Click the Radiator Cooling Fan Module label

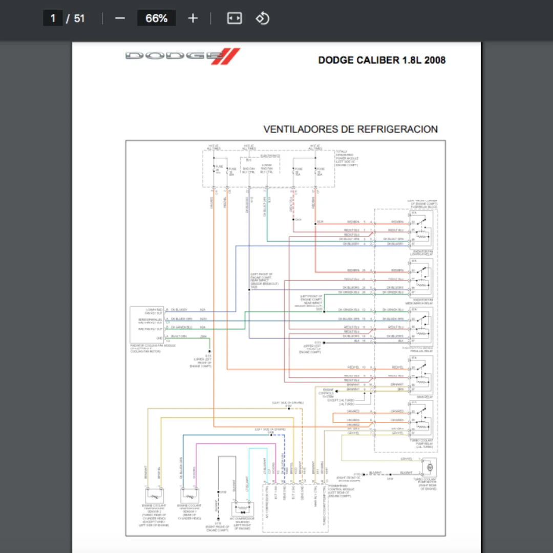[x=153, y=349]
